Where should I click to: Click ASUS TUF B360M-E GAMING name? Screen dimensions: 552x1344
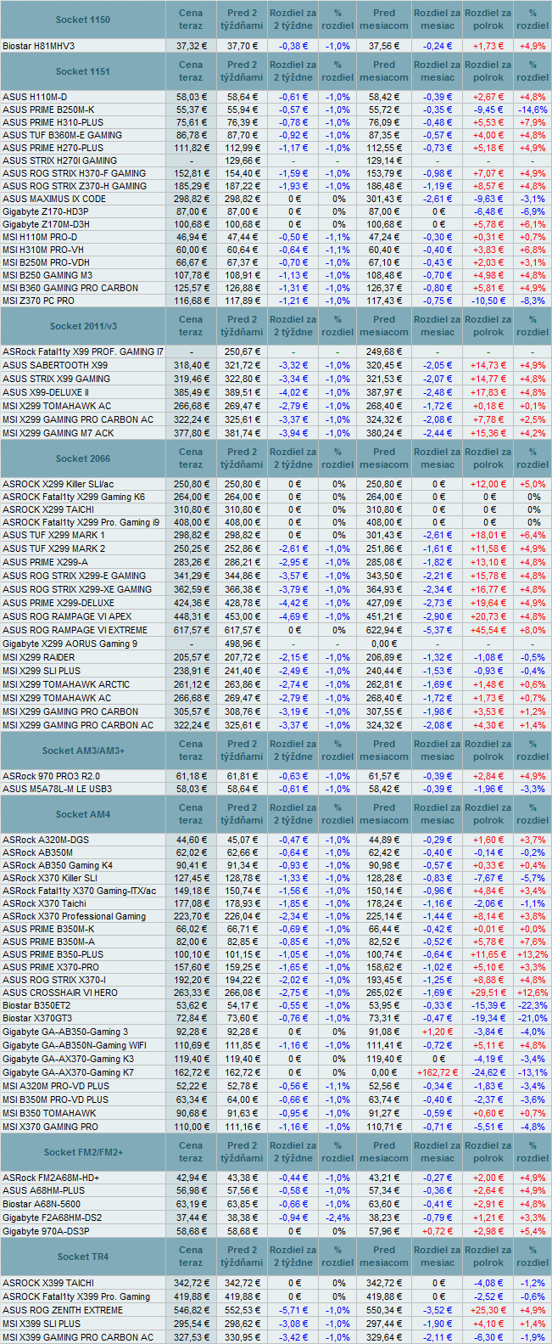63,135
